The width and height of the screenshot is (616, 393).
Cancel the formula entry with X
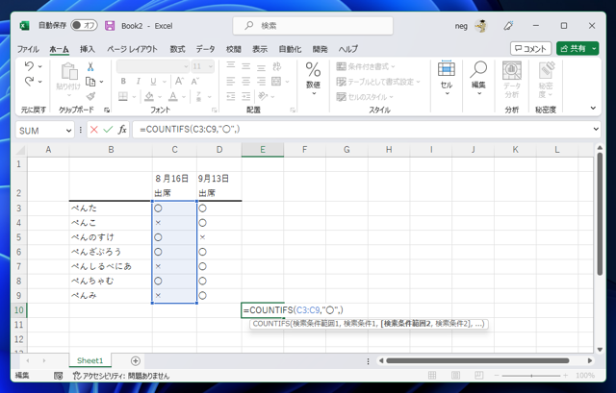pyautogui.click(x=93, y=130)
